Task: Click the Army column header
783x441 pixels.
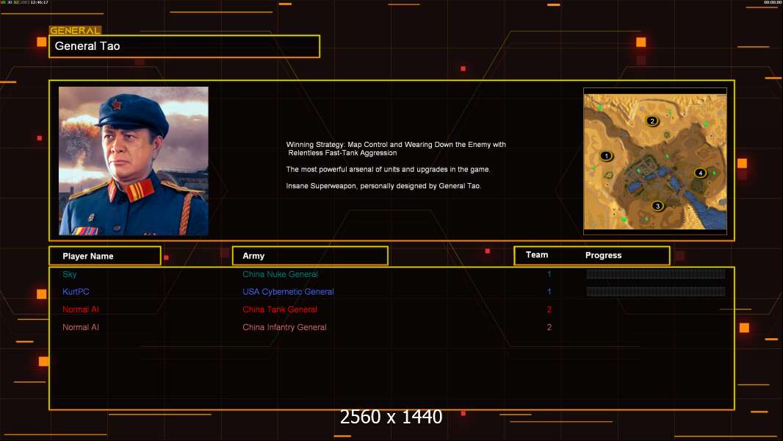Action: (310, 256)
